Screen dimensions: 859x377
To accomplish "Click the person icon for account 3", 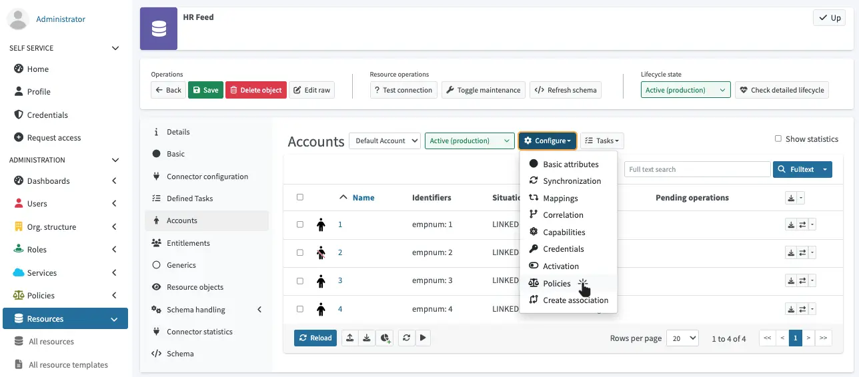I will 321,280.
